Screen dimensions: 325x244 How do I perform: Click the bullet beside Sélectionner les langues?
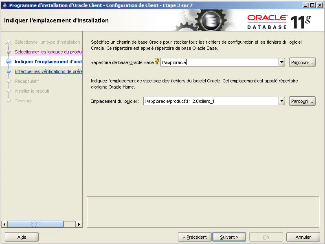tap(9, 52)
